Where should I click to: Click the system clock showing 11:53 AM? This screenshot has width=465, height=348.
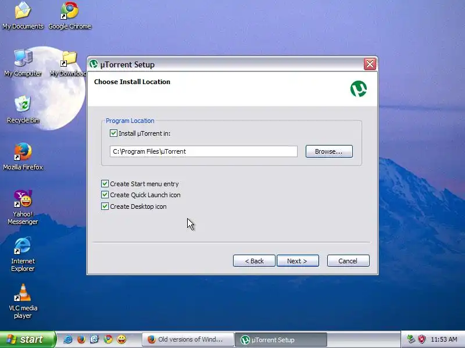click(x=444, y=339)
